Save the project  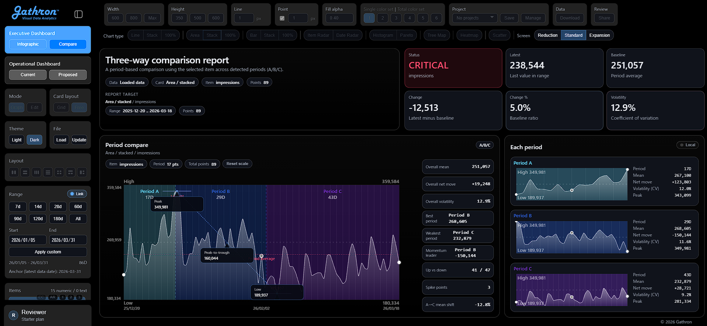click(509, 18)
